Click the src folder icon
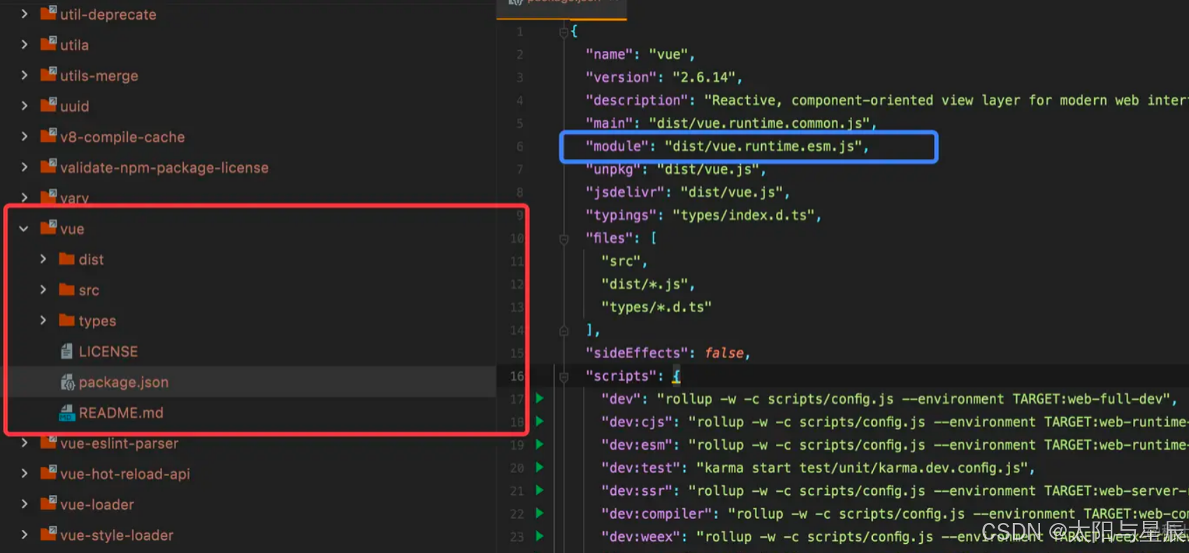This screenshot has width=1189, height=553. tap(67, 290)
